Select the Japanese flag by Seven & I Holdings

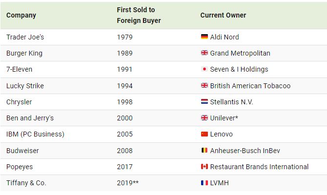point(204,69)
